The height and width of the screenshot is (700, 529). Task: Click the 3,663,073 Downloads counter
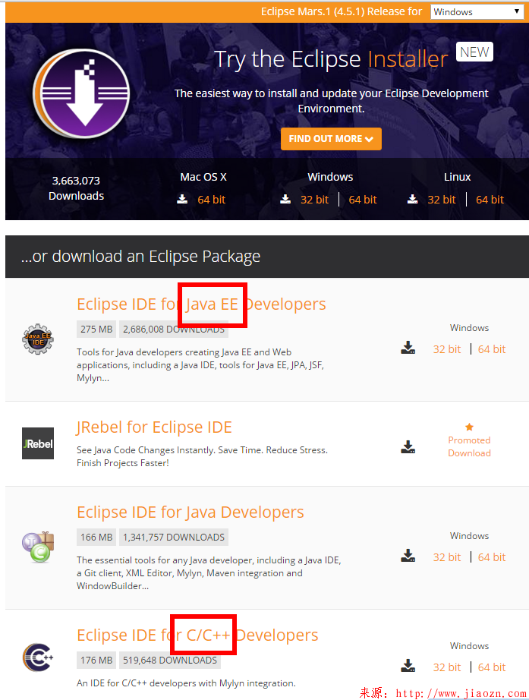[77, 188]
